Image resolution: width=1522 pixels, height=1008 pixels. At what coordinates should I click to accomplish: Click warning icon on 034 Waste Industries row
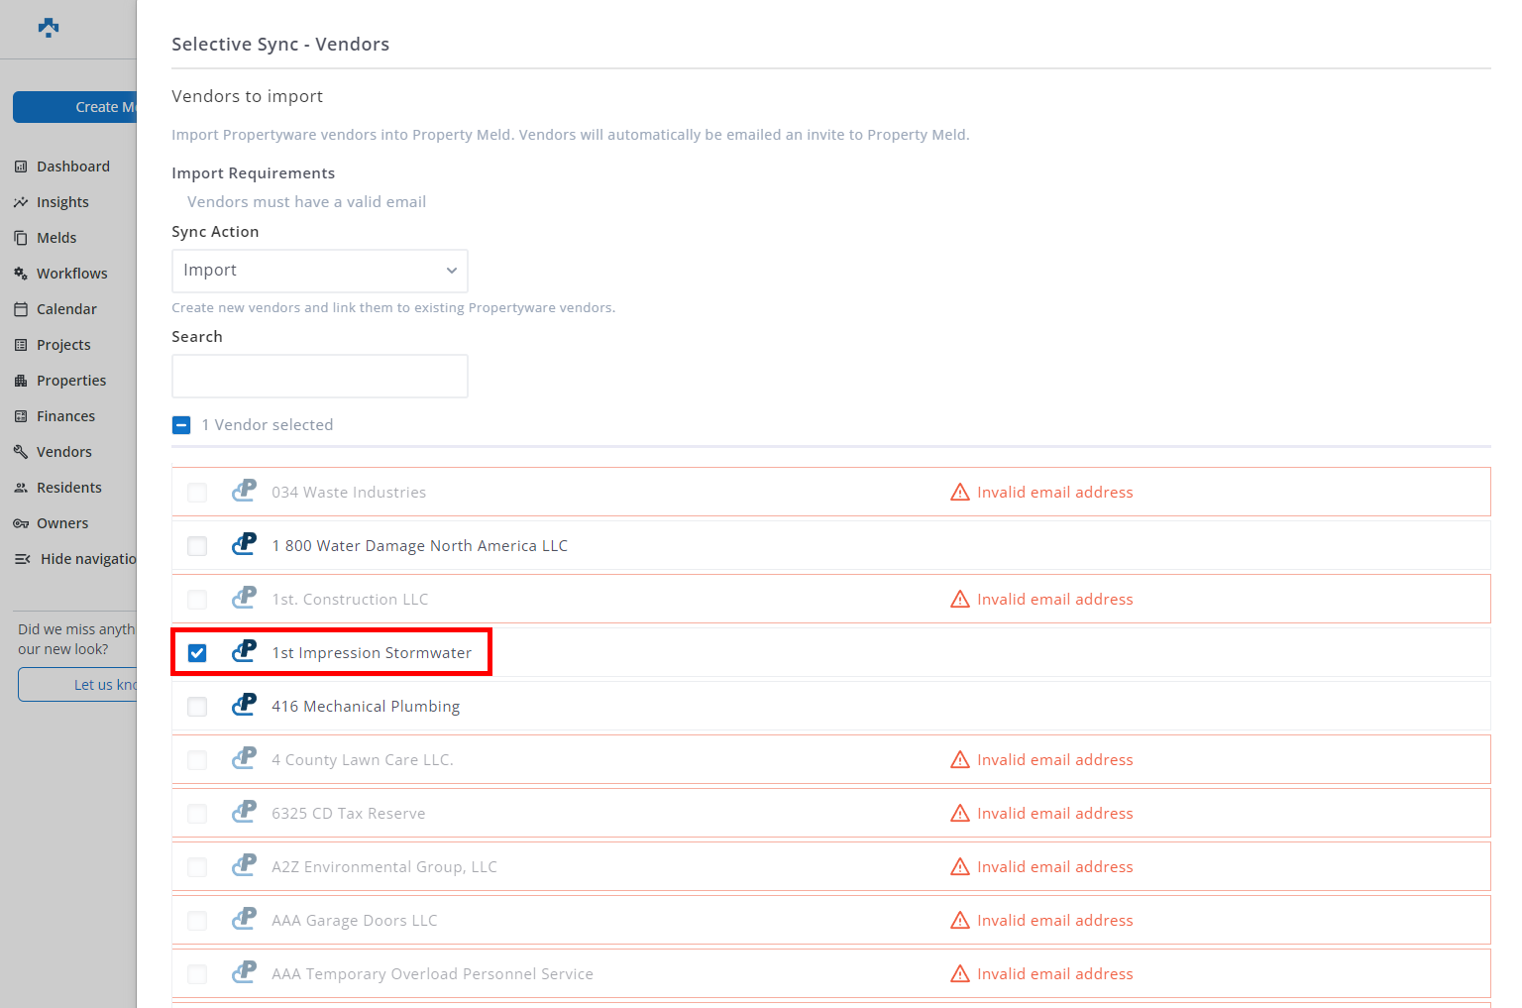pyautogui.click(x=959, y=493)
